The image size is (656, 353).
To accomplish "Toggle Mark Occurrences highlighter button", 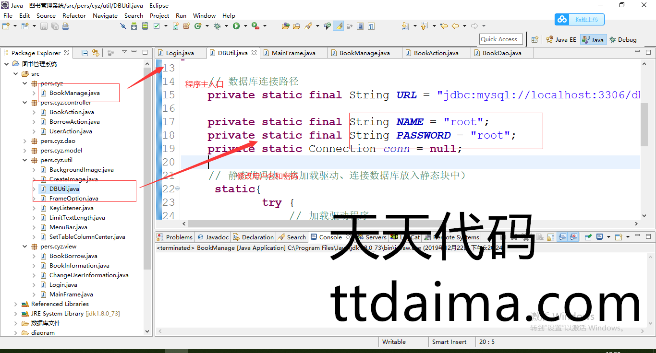I will coord(338,26).
